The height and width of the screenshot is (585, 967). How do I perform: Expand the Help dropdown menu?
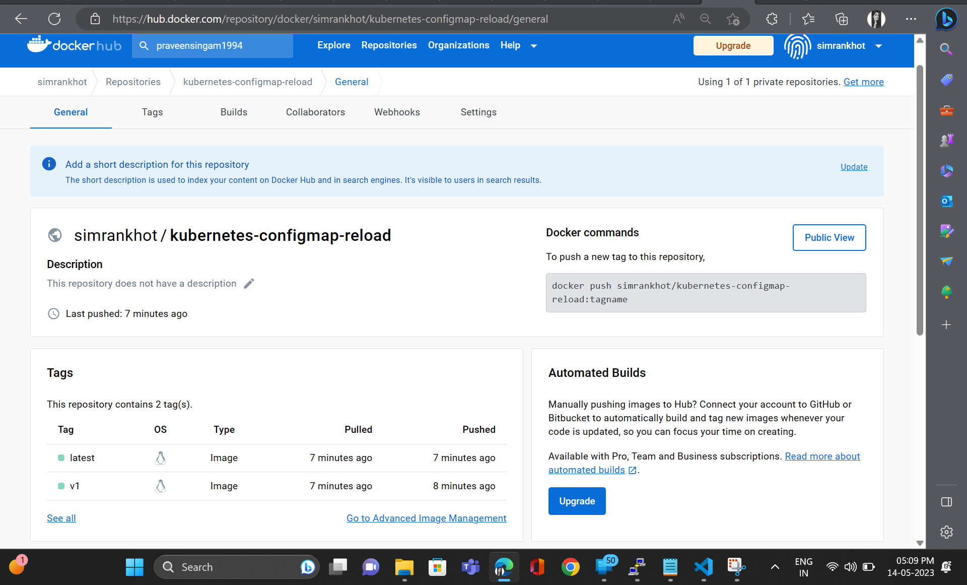click(x=518, y=45)
